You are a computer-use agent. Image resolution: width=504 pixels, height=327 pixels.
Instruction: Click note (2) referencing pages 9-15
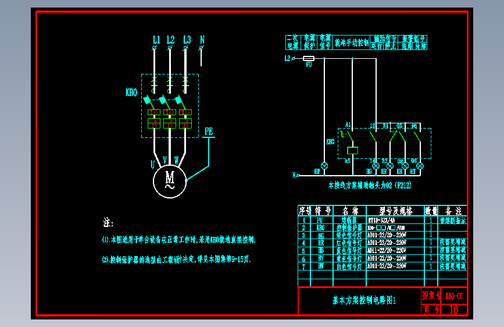tap(177, 259)
